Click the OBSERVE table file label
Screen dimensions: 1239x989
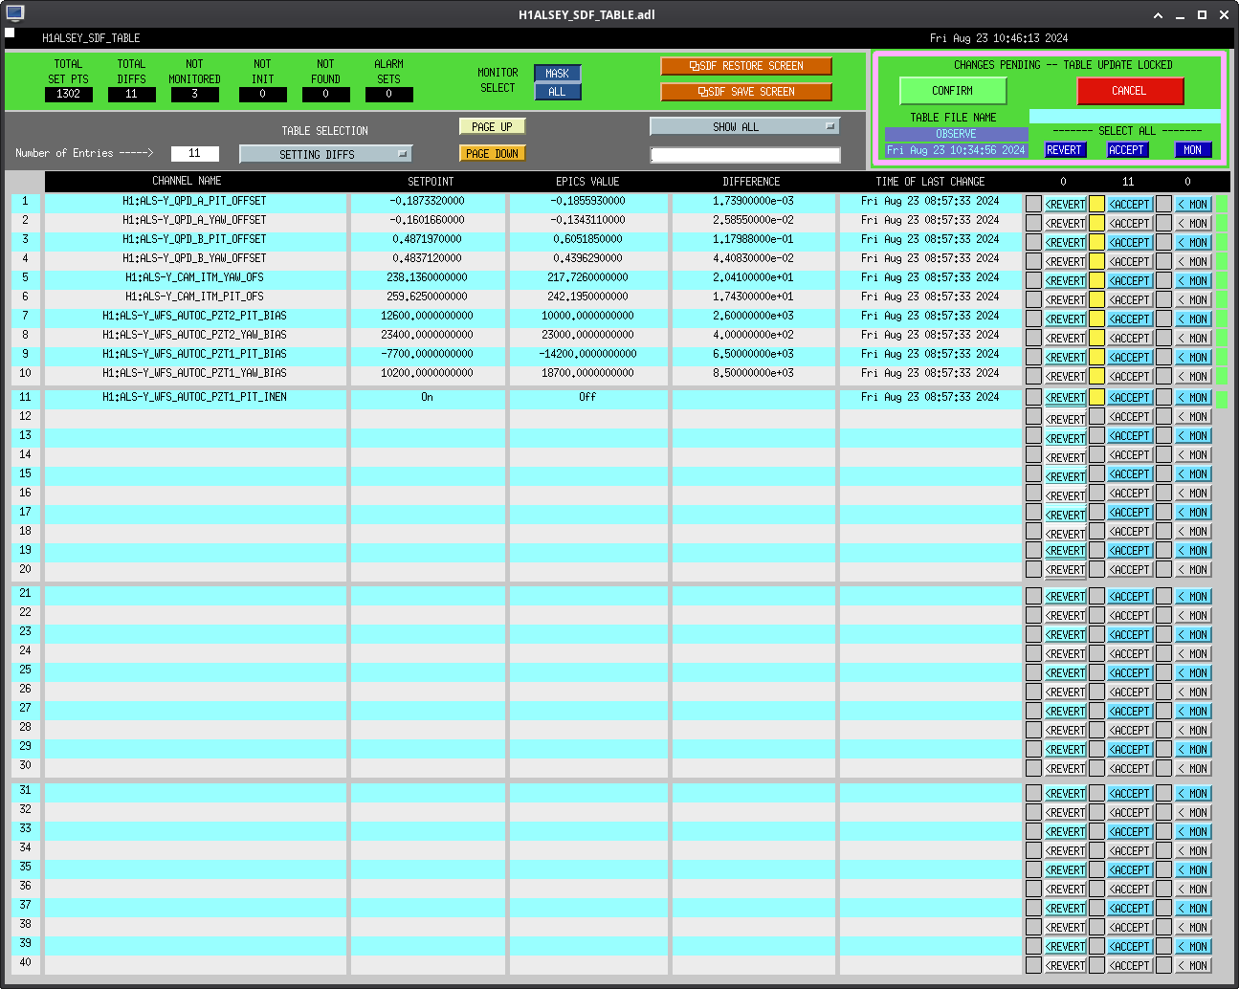(x=957, y=134)
